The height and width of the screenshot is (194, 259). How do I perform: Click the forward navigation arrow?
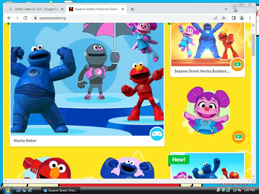coord(17,18)
